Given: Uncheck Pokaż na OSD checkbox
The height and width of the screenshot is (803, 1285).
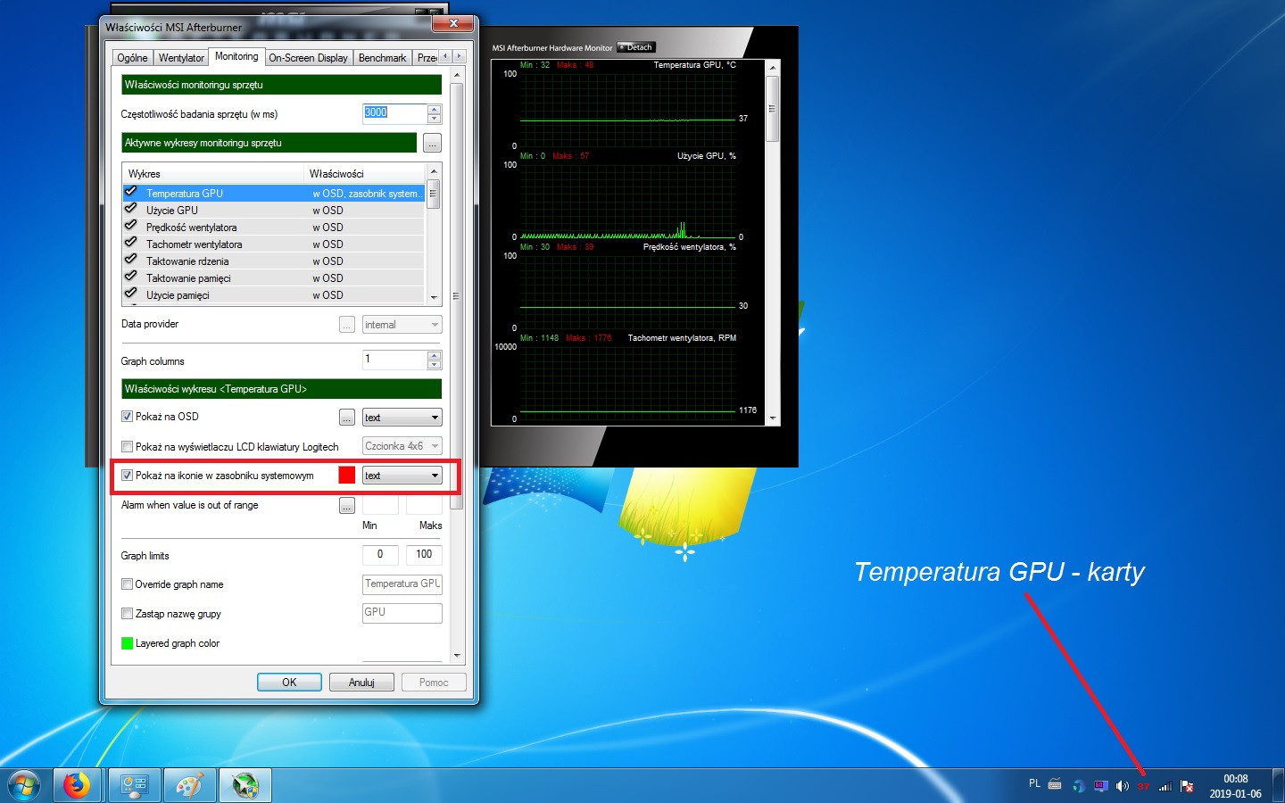Looking at the screenshot, I should tap(127, 417).
